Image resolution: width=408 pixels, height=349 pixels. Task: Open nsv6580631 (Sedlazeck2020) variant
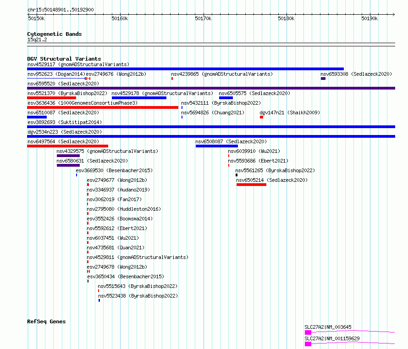coord(92,161)
